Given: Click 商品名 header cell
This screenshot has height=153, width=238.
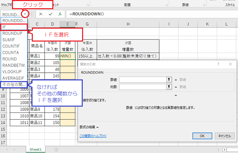Looking at the screenshot, I should (37, 46).
